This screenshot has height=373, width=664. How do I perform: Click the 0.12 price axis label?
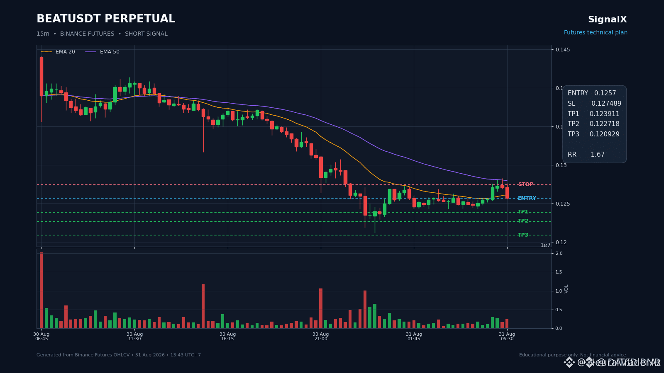click(x=561, y=242)
